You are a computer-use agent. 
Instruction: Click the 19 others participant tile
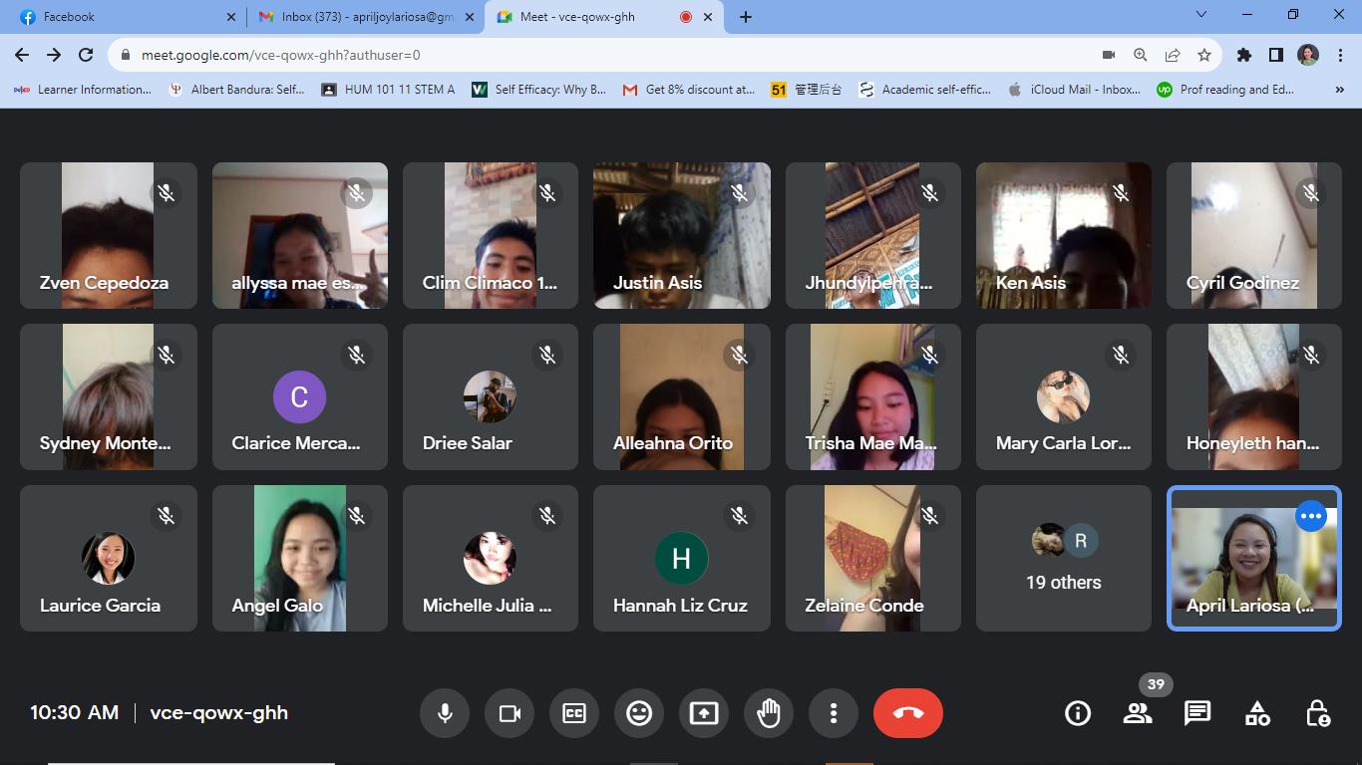1063,559
